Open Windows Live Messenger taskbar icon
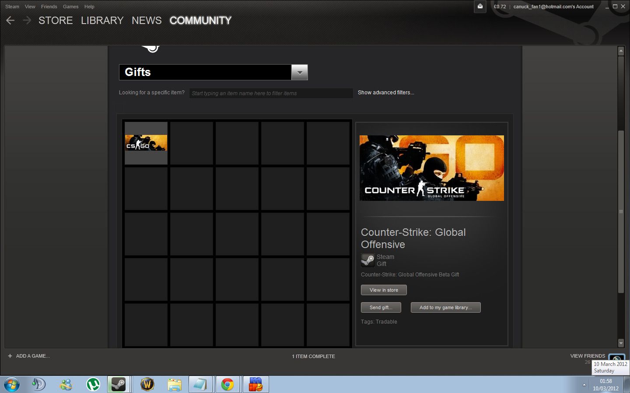The height and width of the screenshot is (393, 630). point(66,385)
